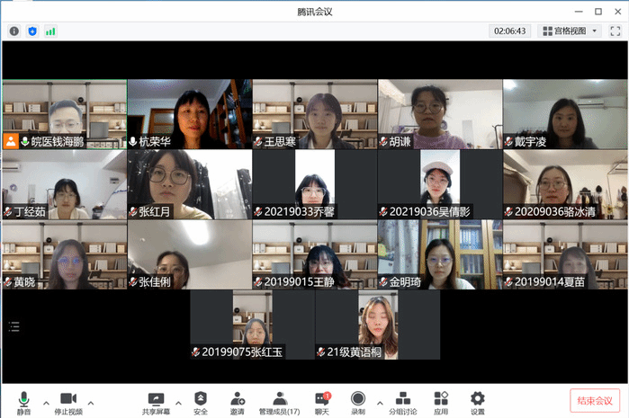Screen dimensions: 629x418
Task: Open the Apps (应用) menu
Action: point(440,401)
